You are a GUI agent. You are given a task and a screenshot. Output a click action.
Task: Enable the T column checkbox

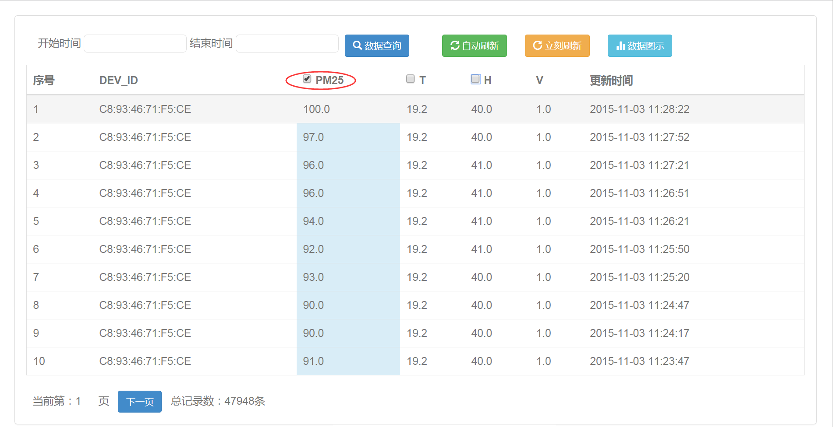point(411,79)
